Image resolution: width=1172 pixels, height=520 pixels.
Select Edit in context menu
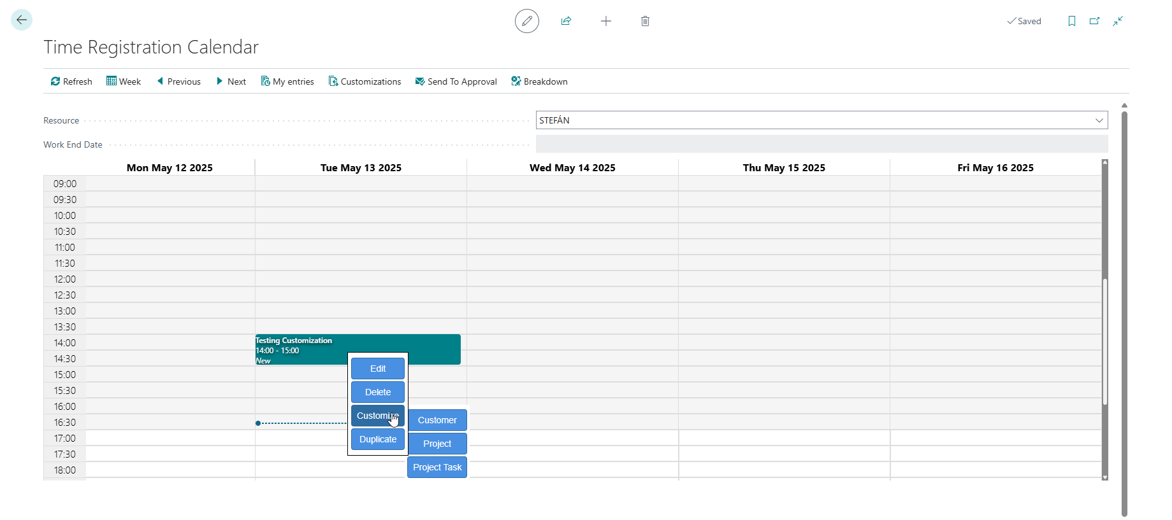click(378, 369)
